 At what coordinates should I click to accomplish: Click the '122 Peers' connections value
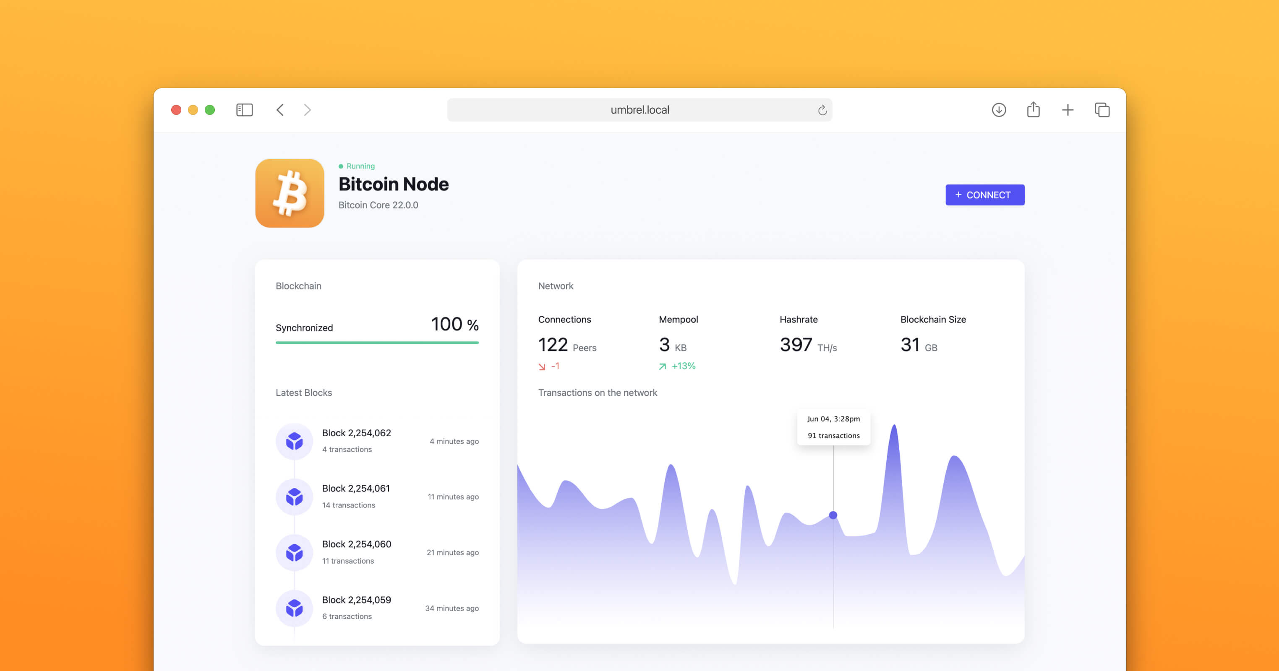[567, 345]
